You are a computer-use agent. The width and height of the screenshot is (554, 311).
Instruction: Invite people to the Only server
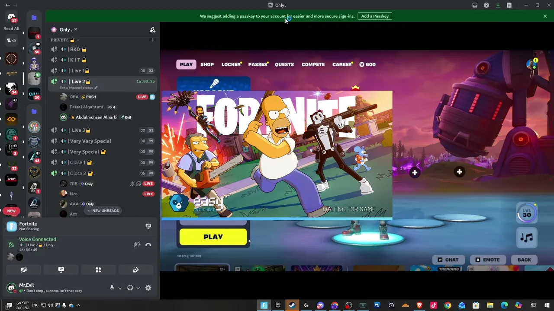152,30
